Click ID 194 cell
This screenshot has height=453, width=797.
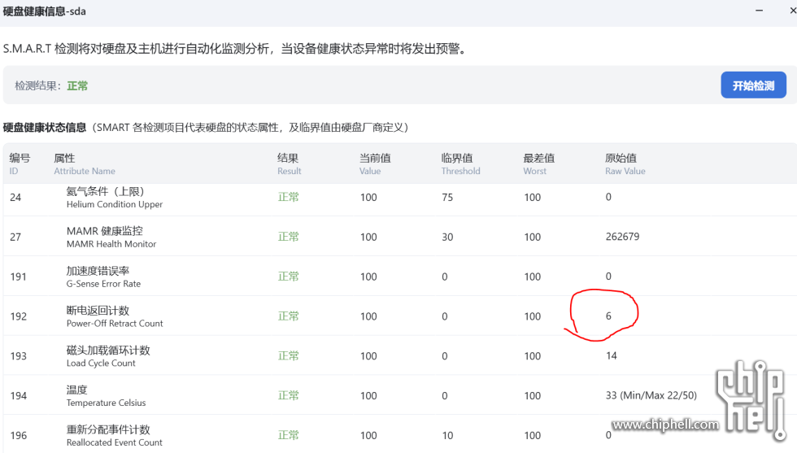click(18, 395)
